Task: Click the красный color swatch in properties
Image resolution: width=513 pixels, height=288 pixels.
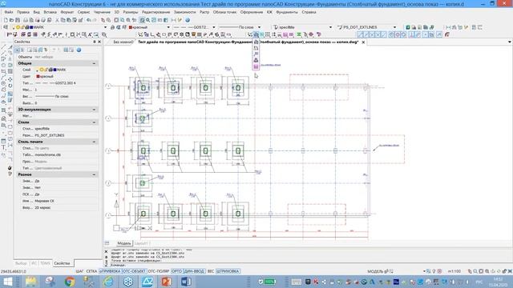Action: tap(38, 77)
